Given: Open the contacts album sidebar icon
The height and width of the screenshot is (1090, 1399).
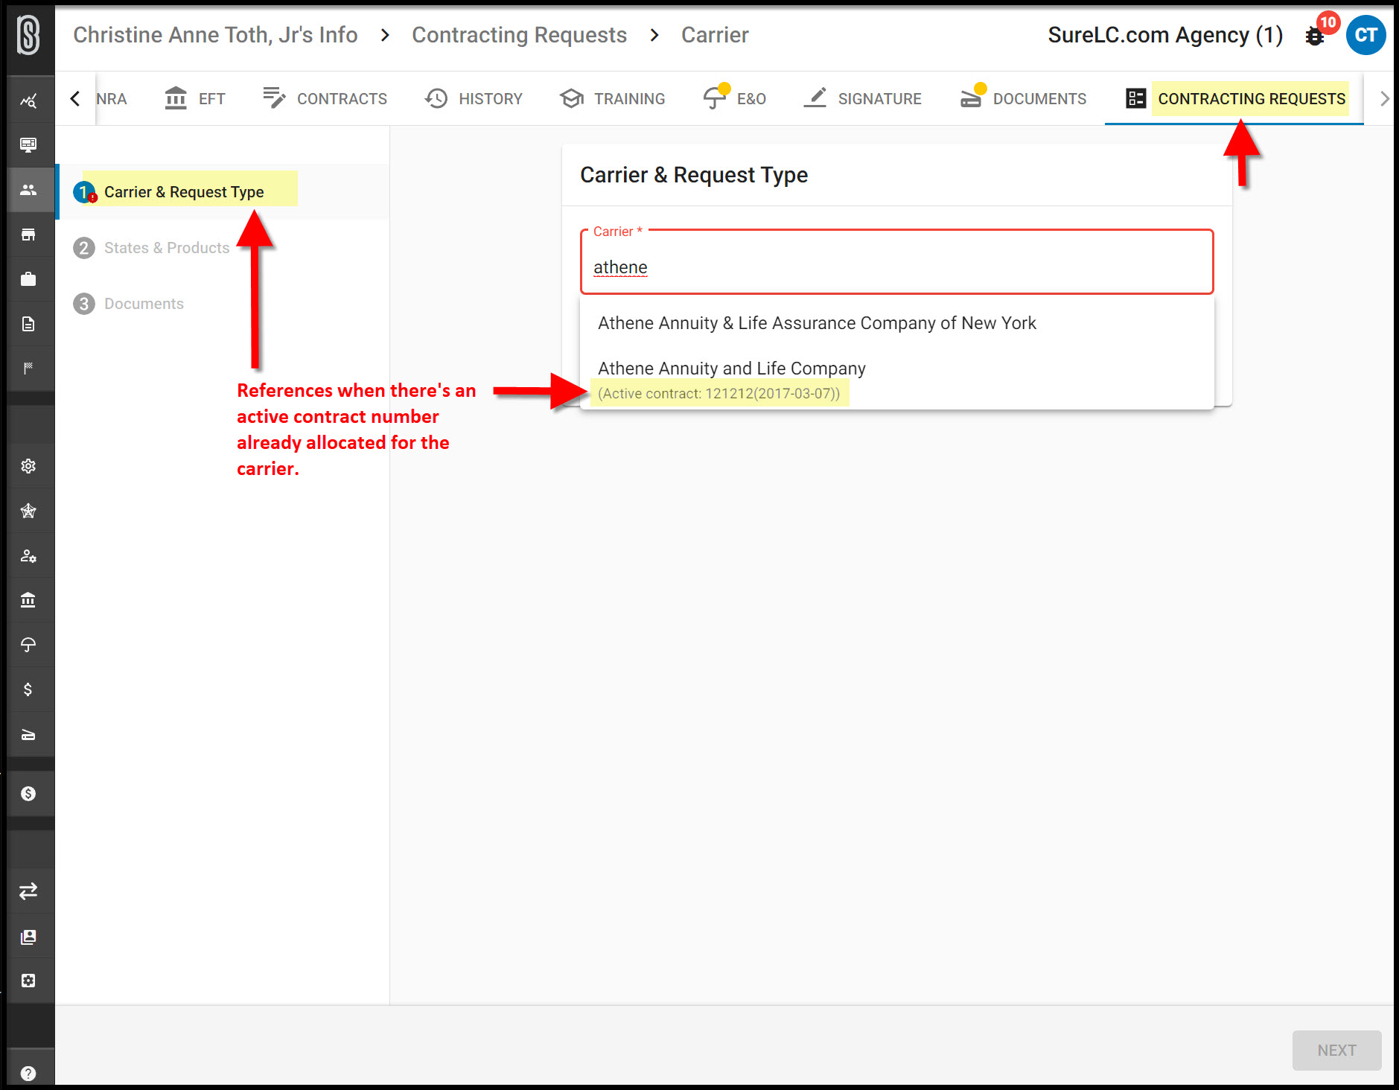Looking at the screenshot, I should pyautogui.click(x=28, y=937).
